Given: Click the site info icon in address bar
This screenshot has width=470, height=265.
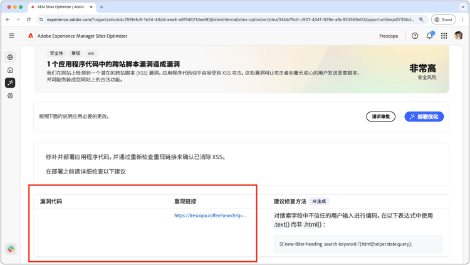Looking at the screenshot, I should [x=41, y=19].
